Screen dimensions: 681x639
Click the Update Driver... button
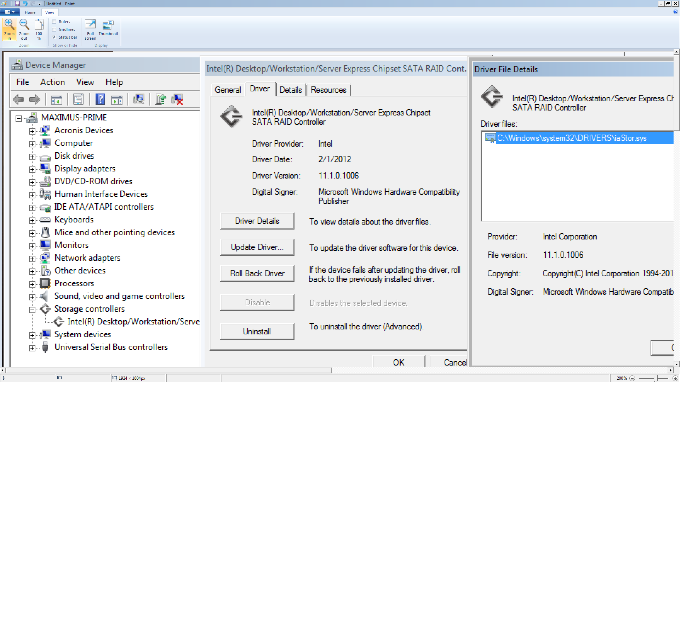point(257,247)
